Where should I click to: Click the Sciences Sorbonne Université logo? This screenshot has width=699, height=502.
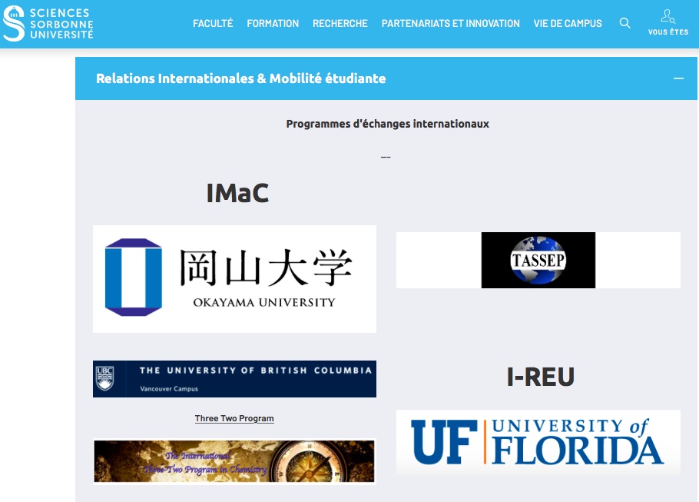click(46, 24)
